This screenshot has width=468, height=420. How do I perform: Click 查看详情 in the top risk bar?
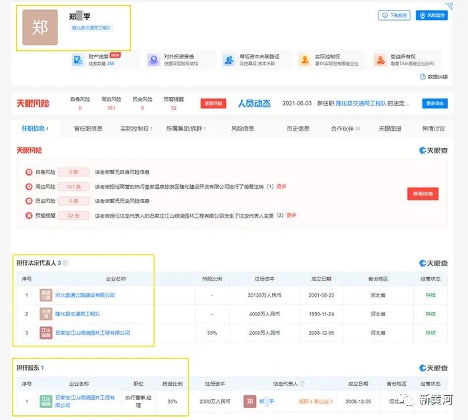click(x=213, y=104)
